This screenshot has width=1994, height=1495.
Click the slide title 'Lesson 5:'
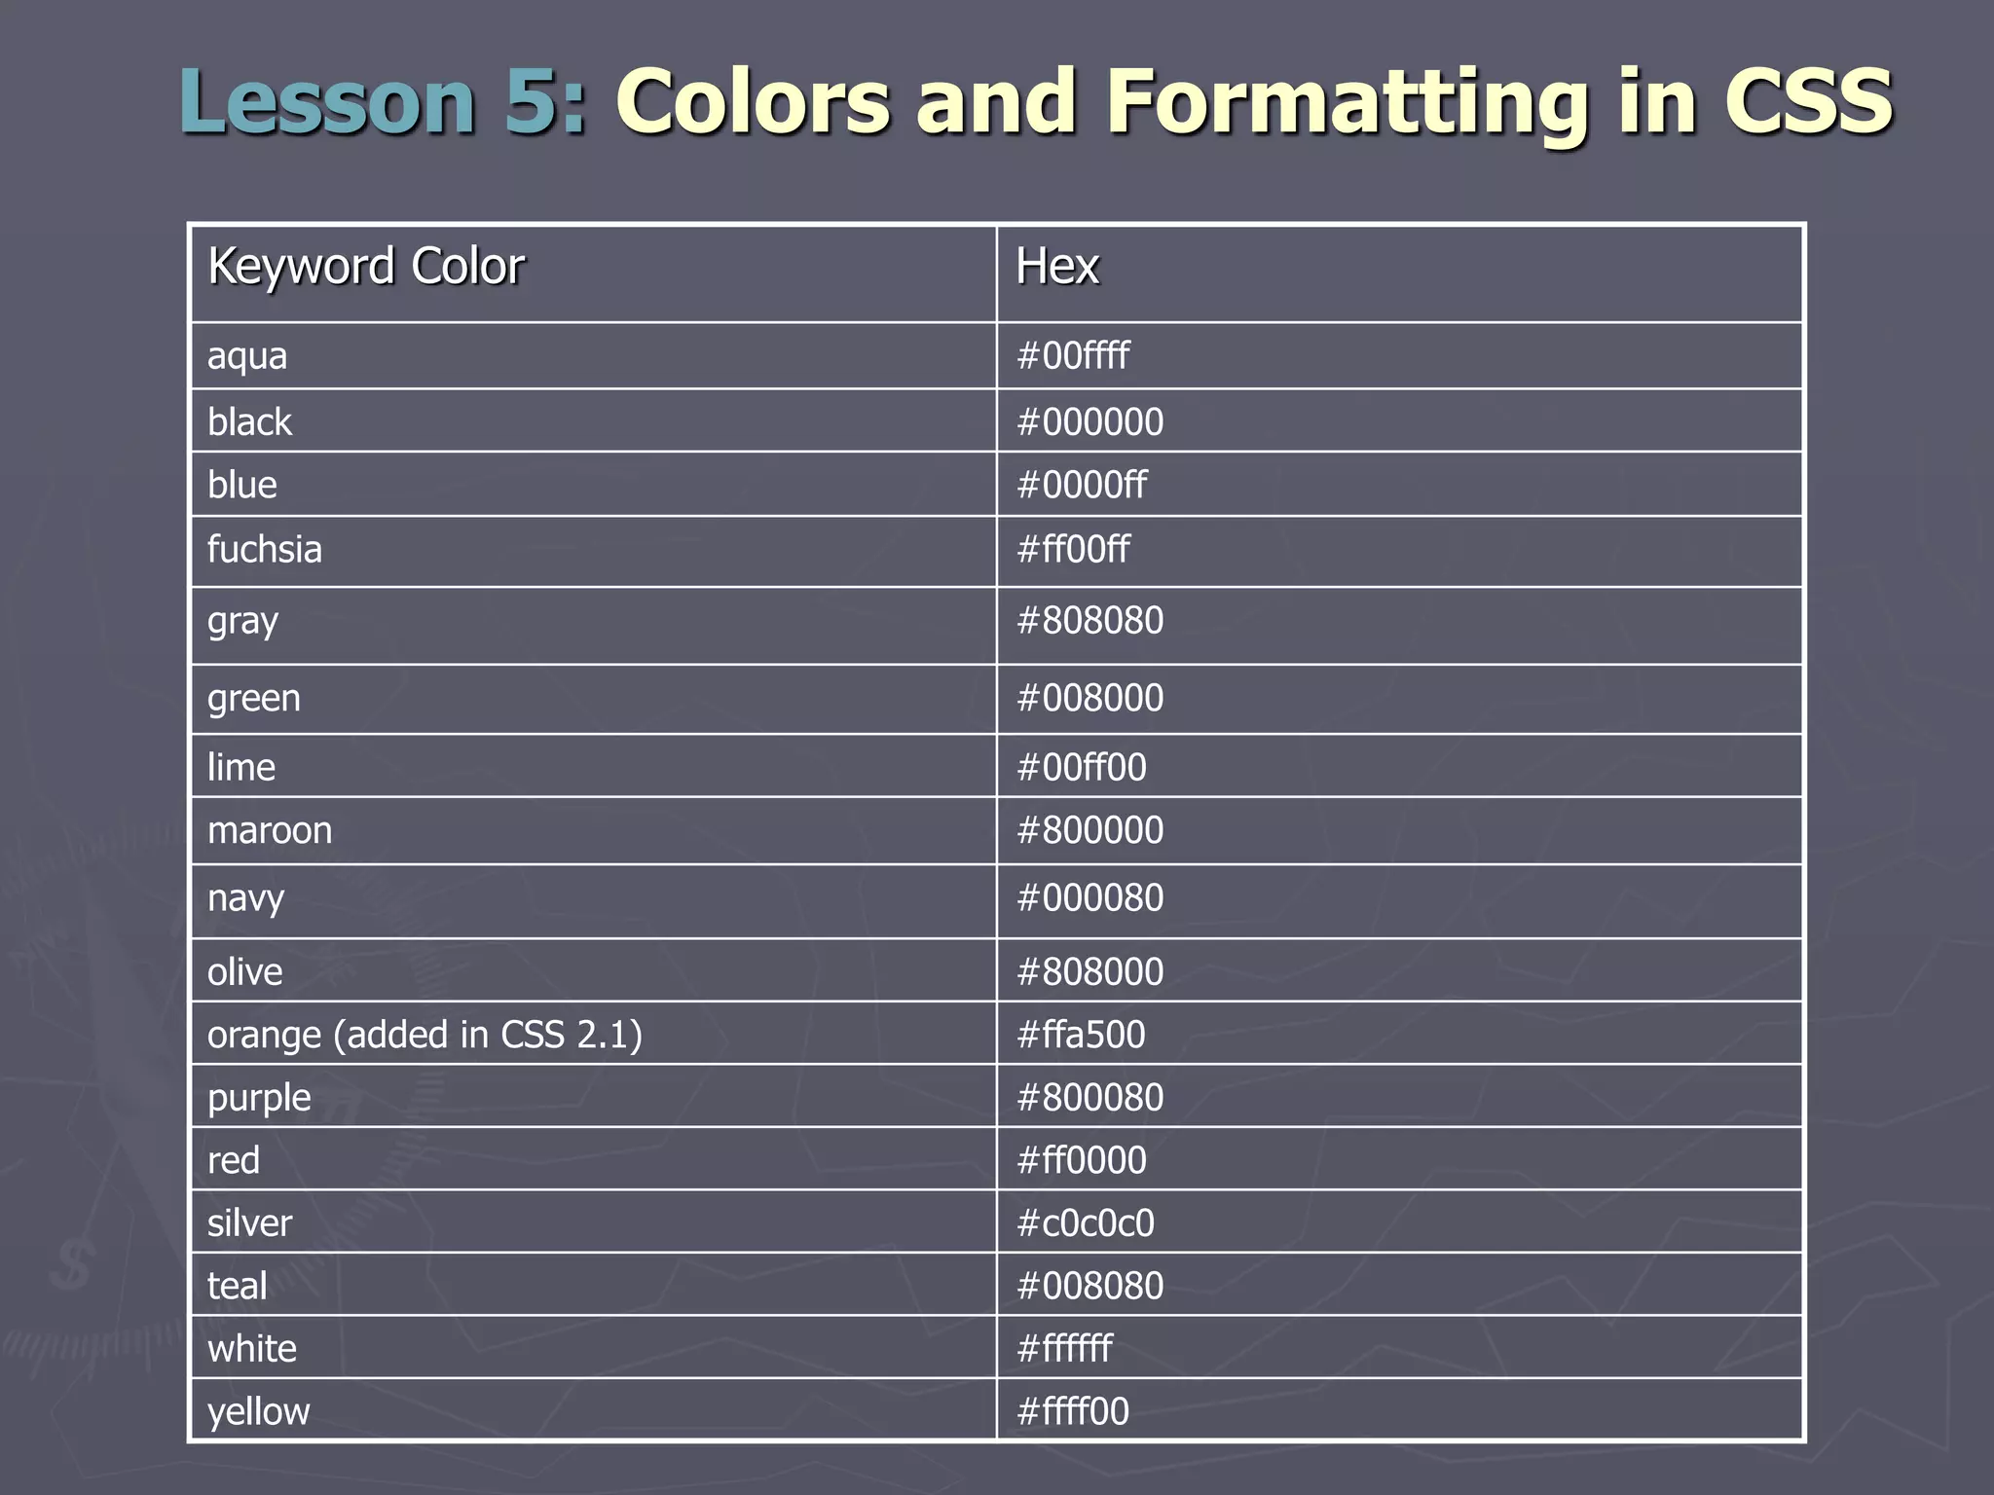(383, 101)
